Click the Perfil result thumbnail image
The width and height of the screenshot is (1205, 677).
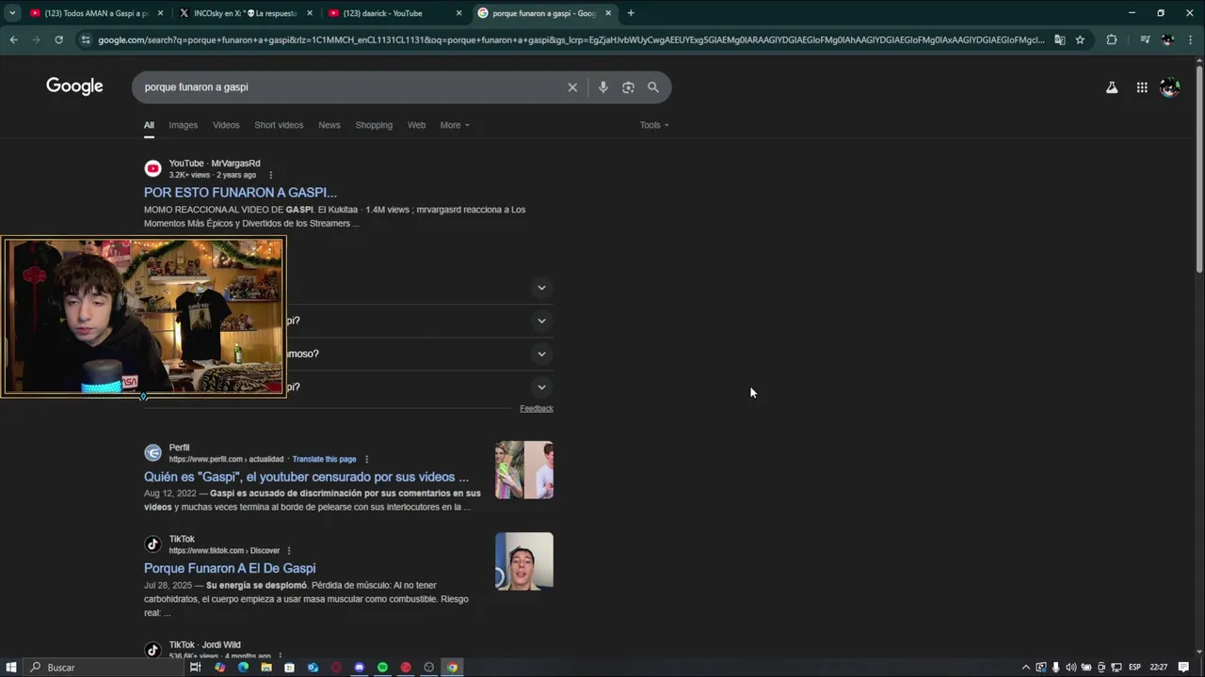[524, 470]
